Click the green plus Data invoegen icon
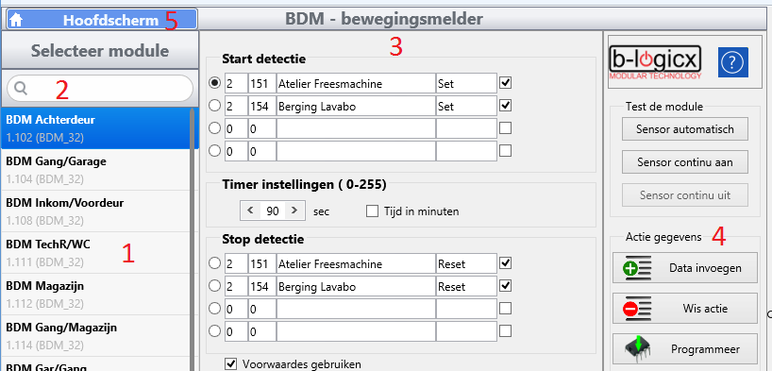The height and width of the screenshot is (371, 772). (638, 268)
